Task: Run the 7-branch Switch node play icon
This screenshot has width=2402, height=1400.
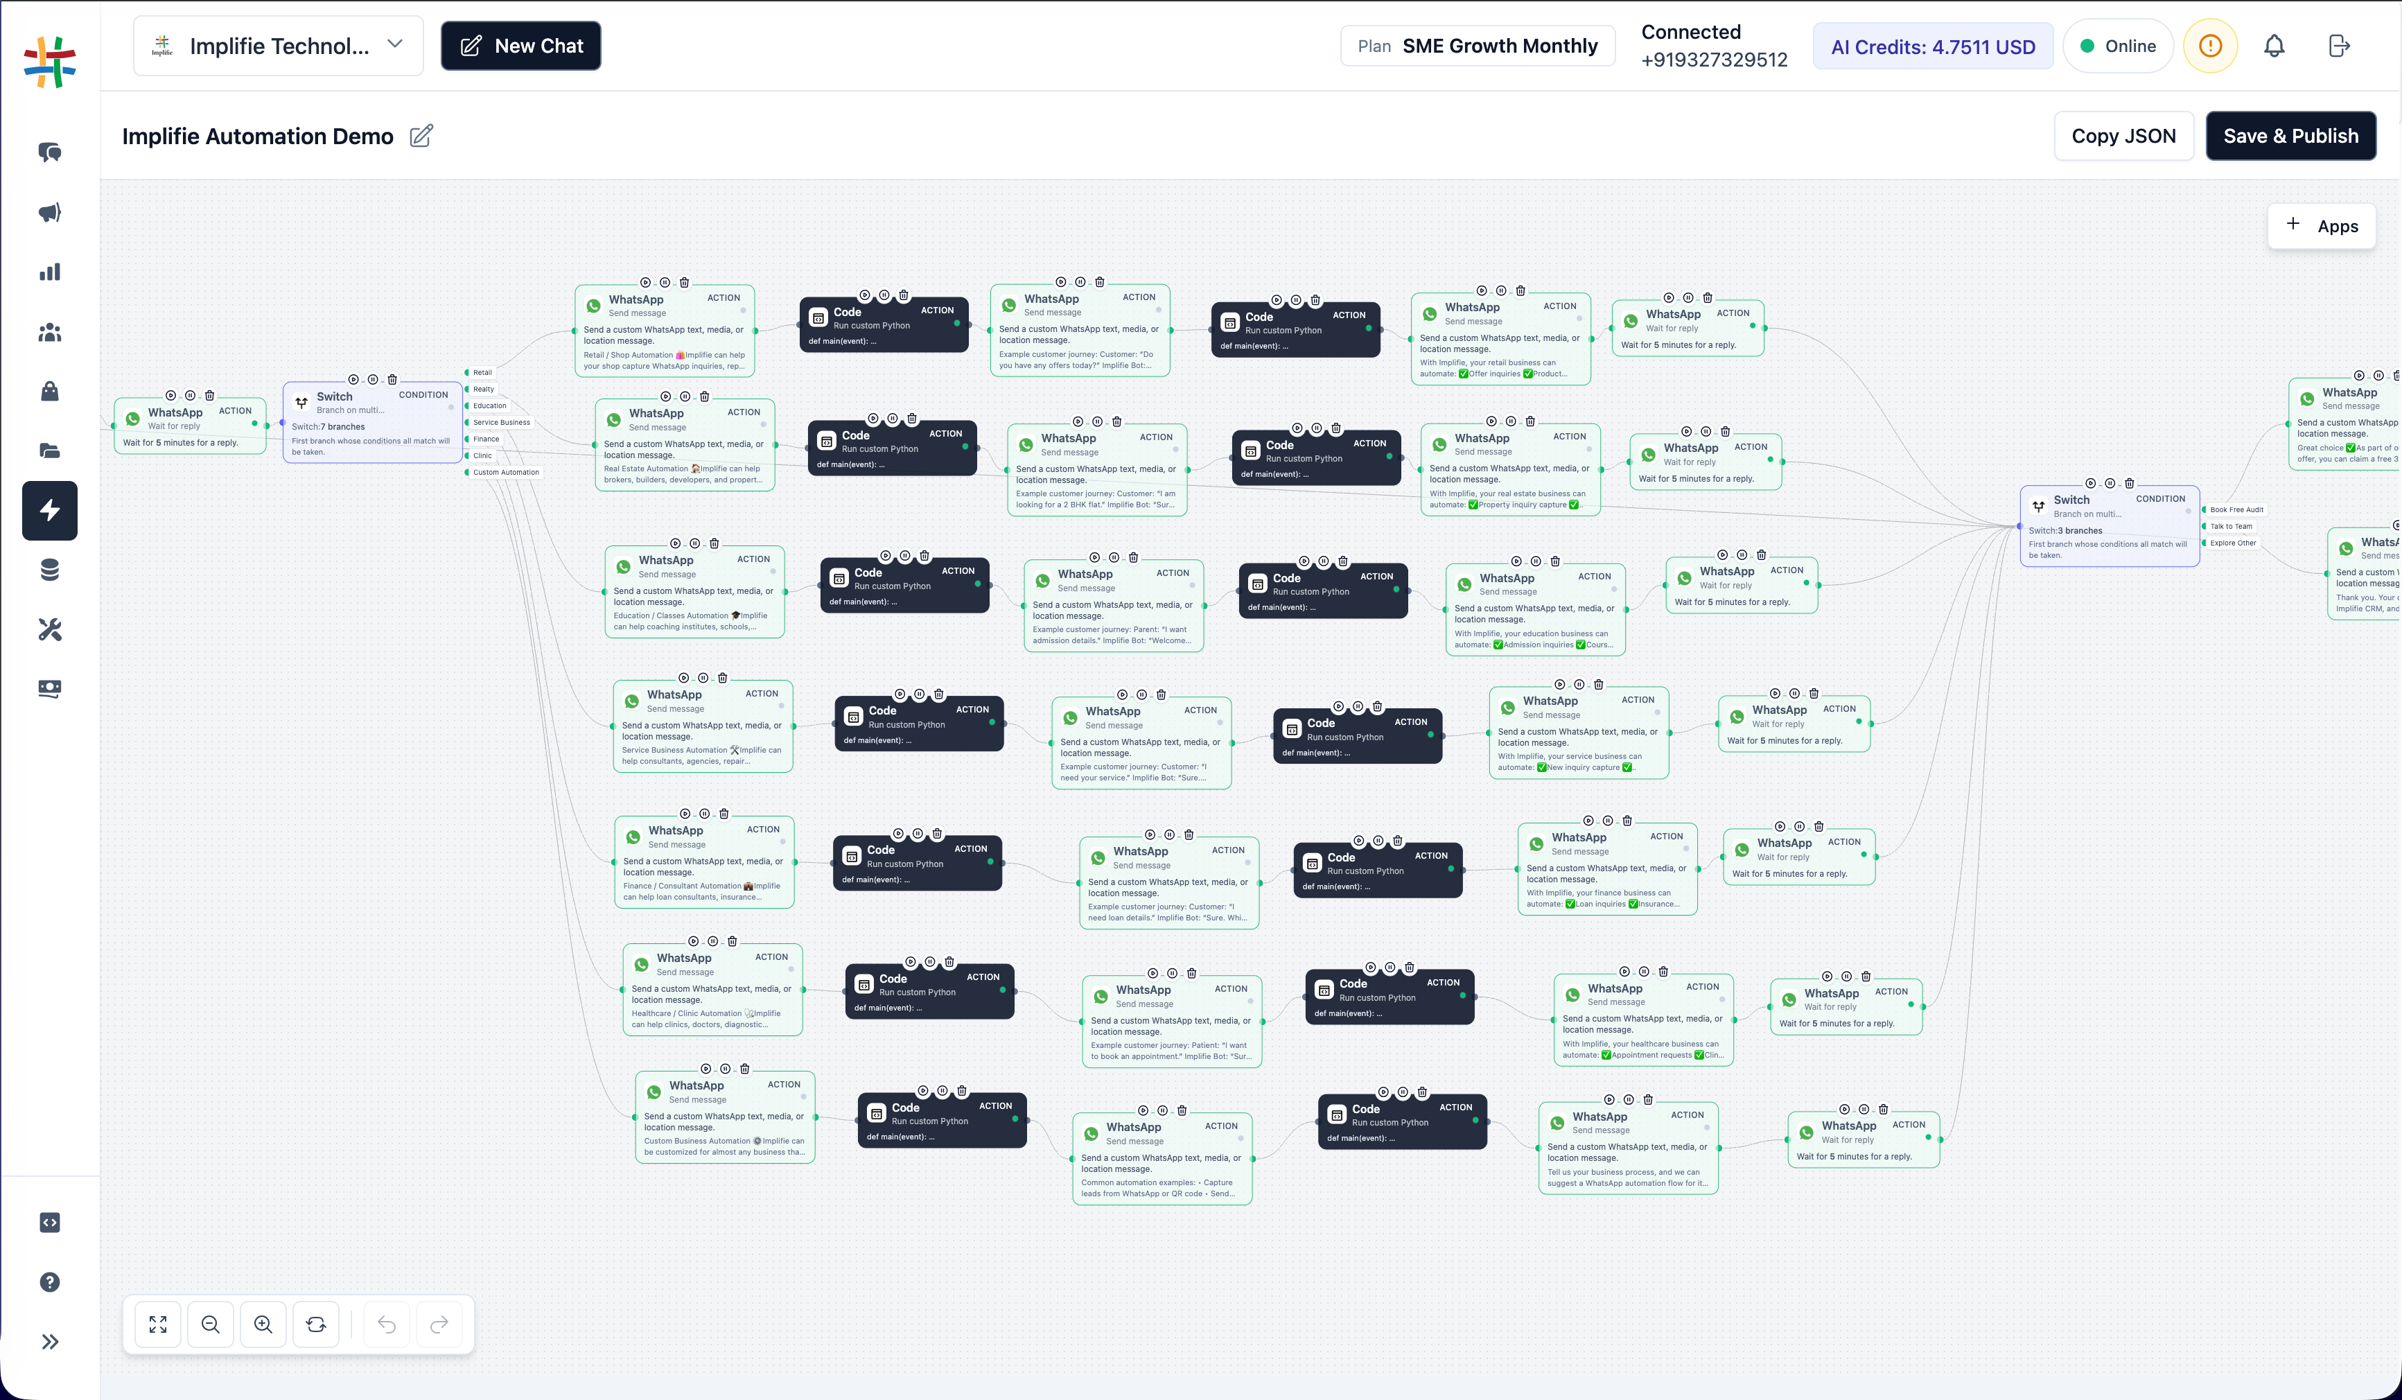Action: point(353,379)
